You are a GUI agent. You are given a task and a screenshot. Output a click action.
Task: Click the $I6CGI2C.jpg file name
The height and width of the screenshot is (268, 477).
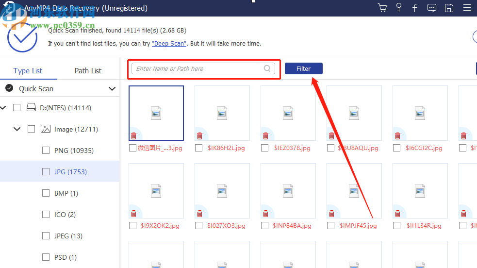pyautogui.click(x=424, y=148)
